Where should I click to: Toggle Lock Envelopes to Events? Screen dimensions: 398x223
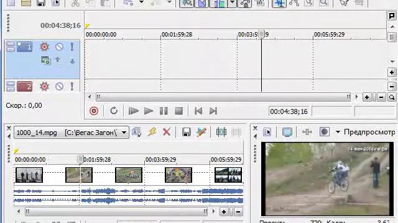(244, 4)
